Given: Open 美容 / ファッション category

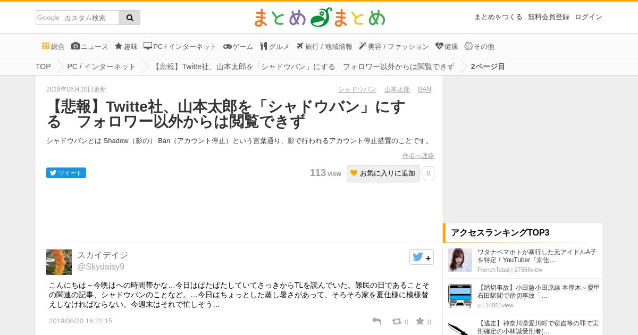Looking at the screenshot, I should 394,46.
